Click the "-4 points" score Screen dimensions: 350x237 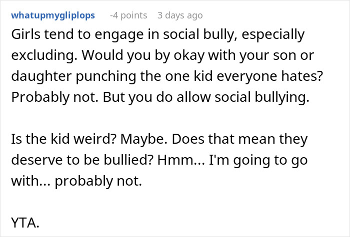pos(128,15)
